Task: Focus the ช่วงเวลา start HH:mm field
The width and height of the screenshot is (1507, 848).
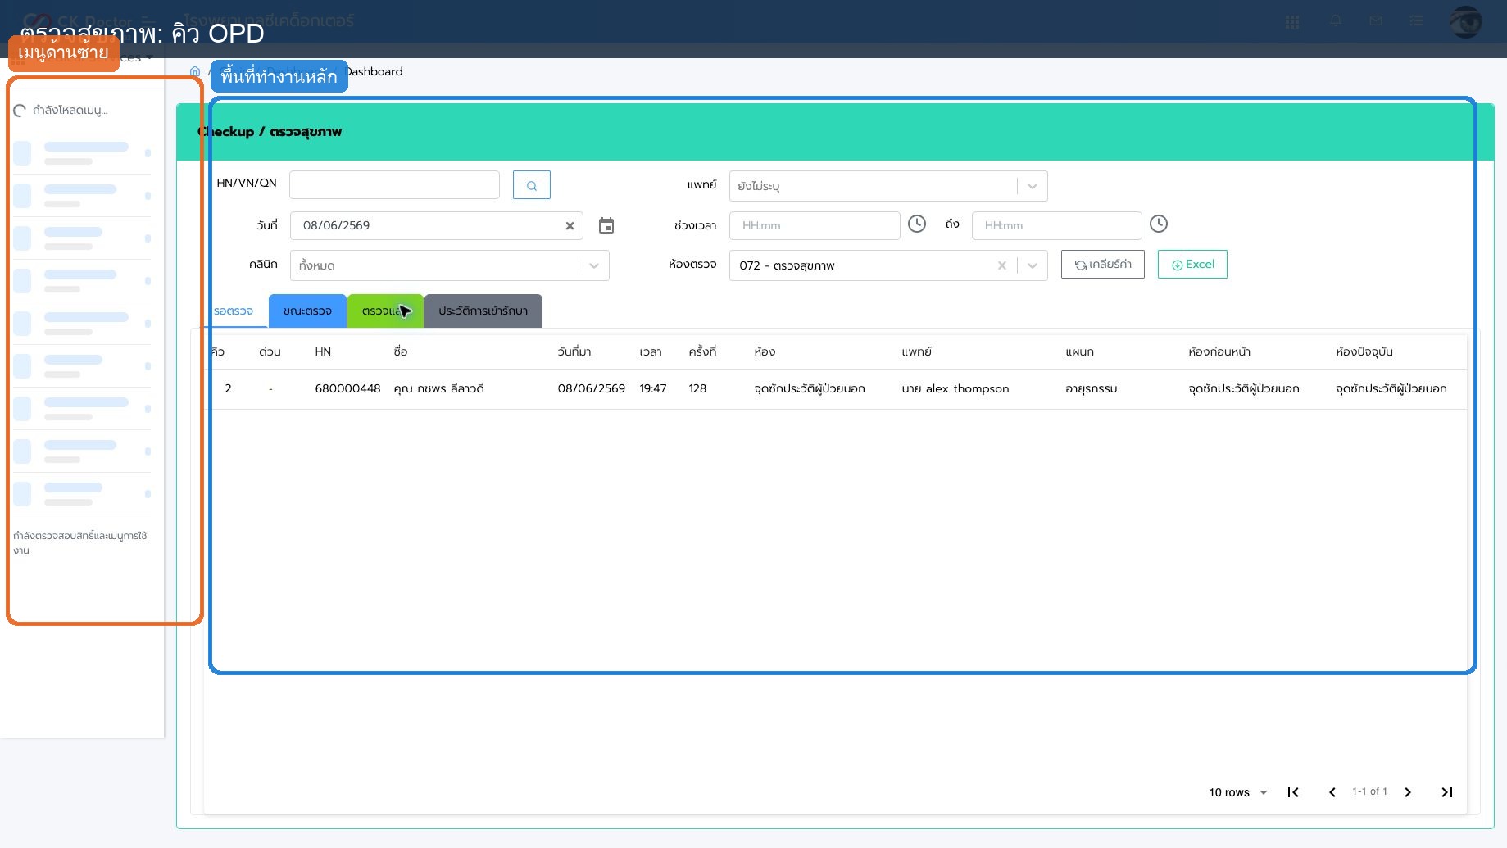Action: (815, 225)
